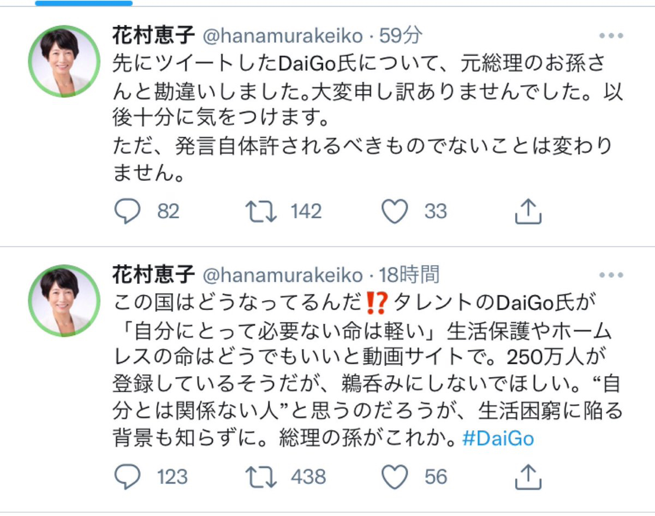This screenshot has height=516, width=655.
Task: Retweet the tweet with 438 retweets
Action: point(260,477)
